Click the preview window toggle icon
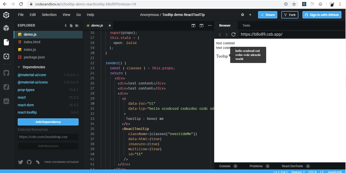Image resolution: width=346 pixels, height=173 pixels. pos(202,26)
